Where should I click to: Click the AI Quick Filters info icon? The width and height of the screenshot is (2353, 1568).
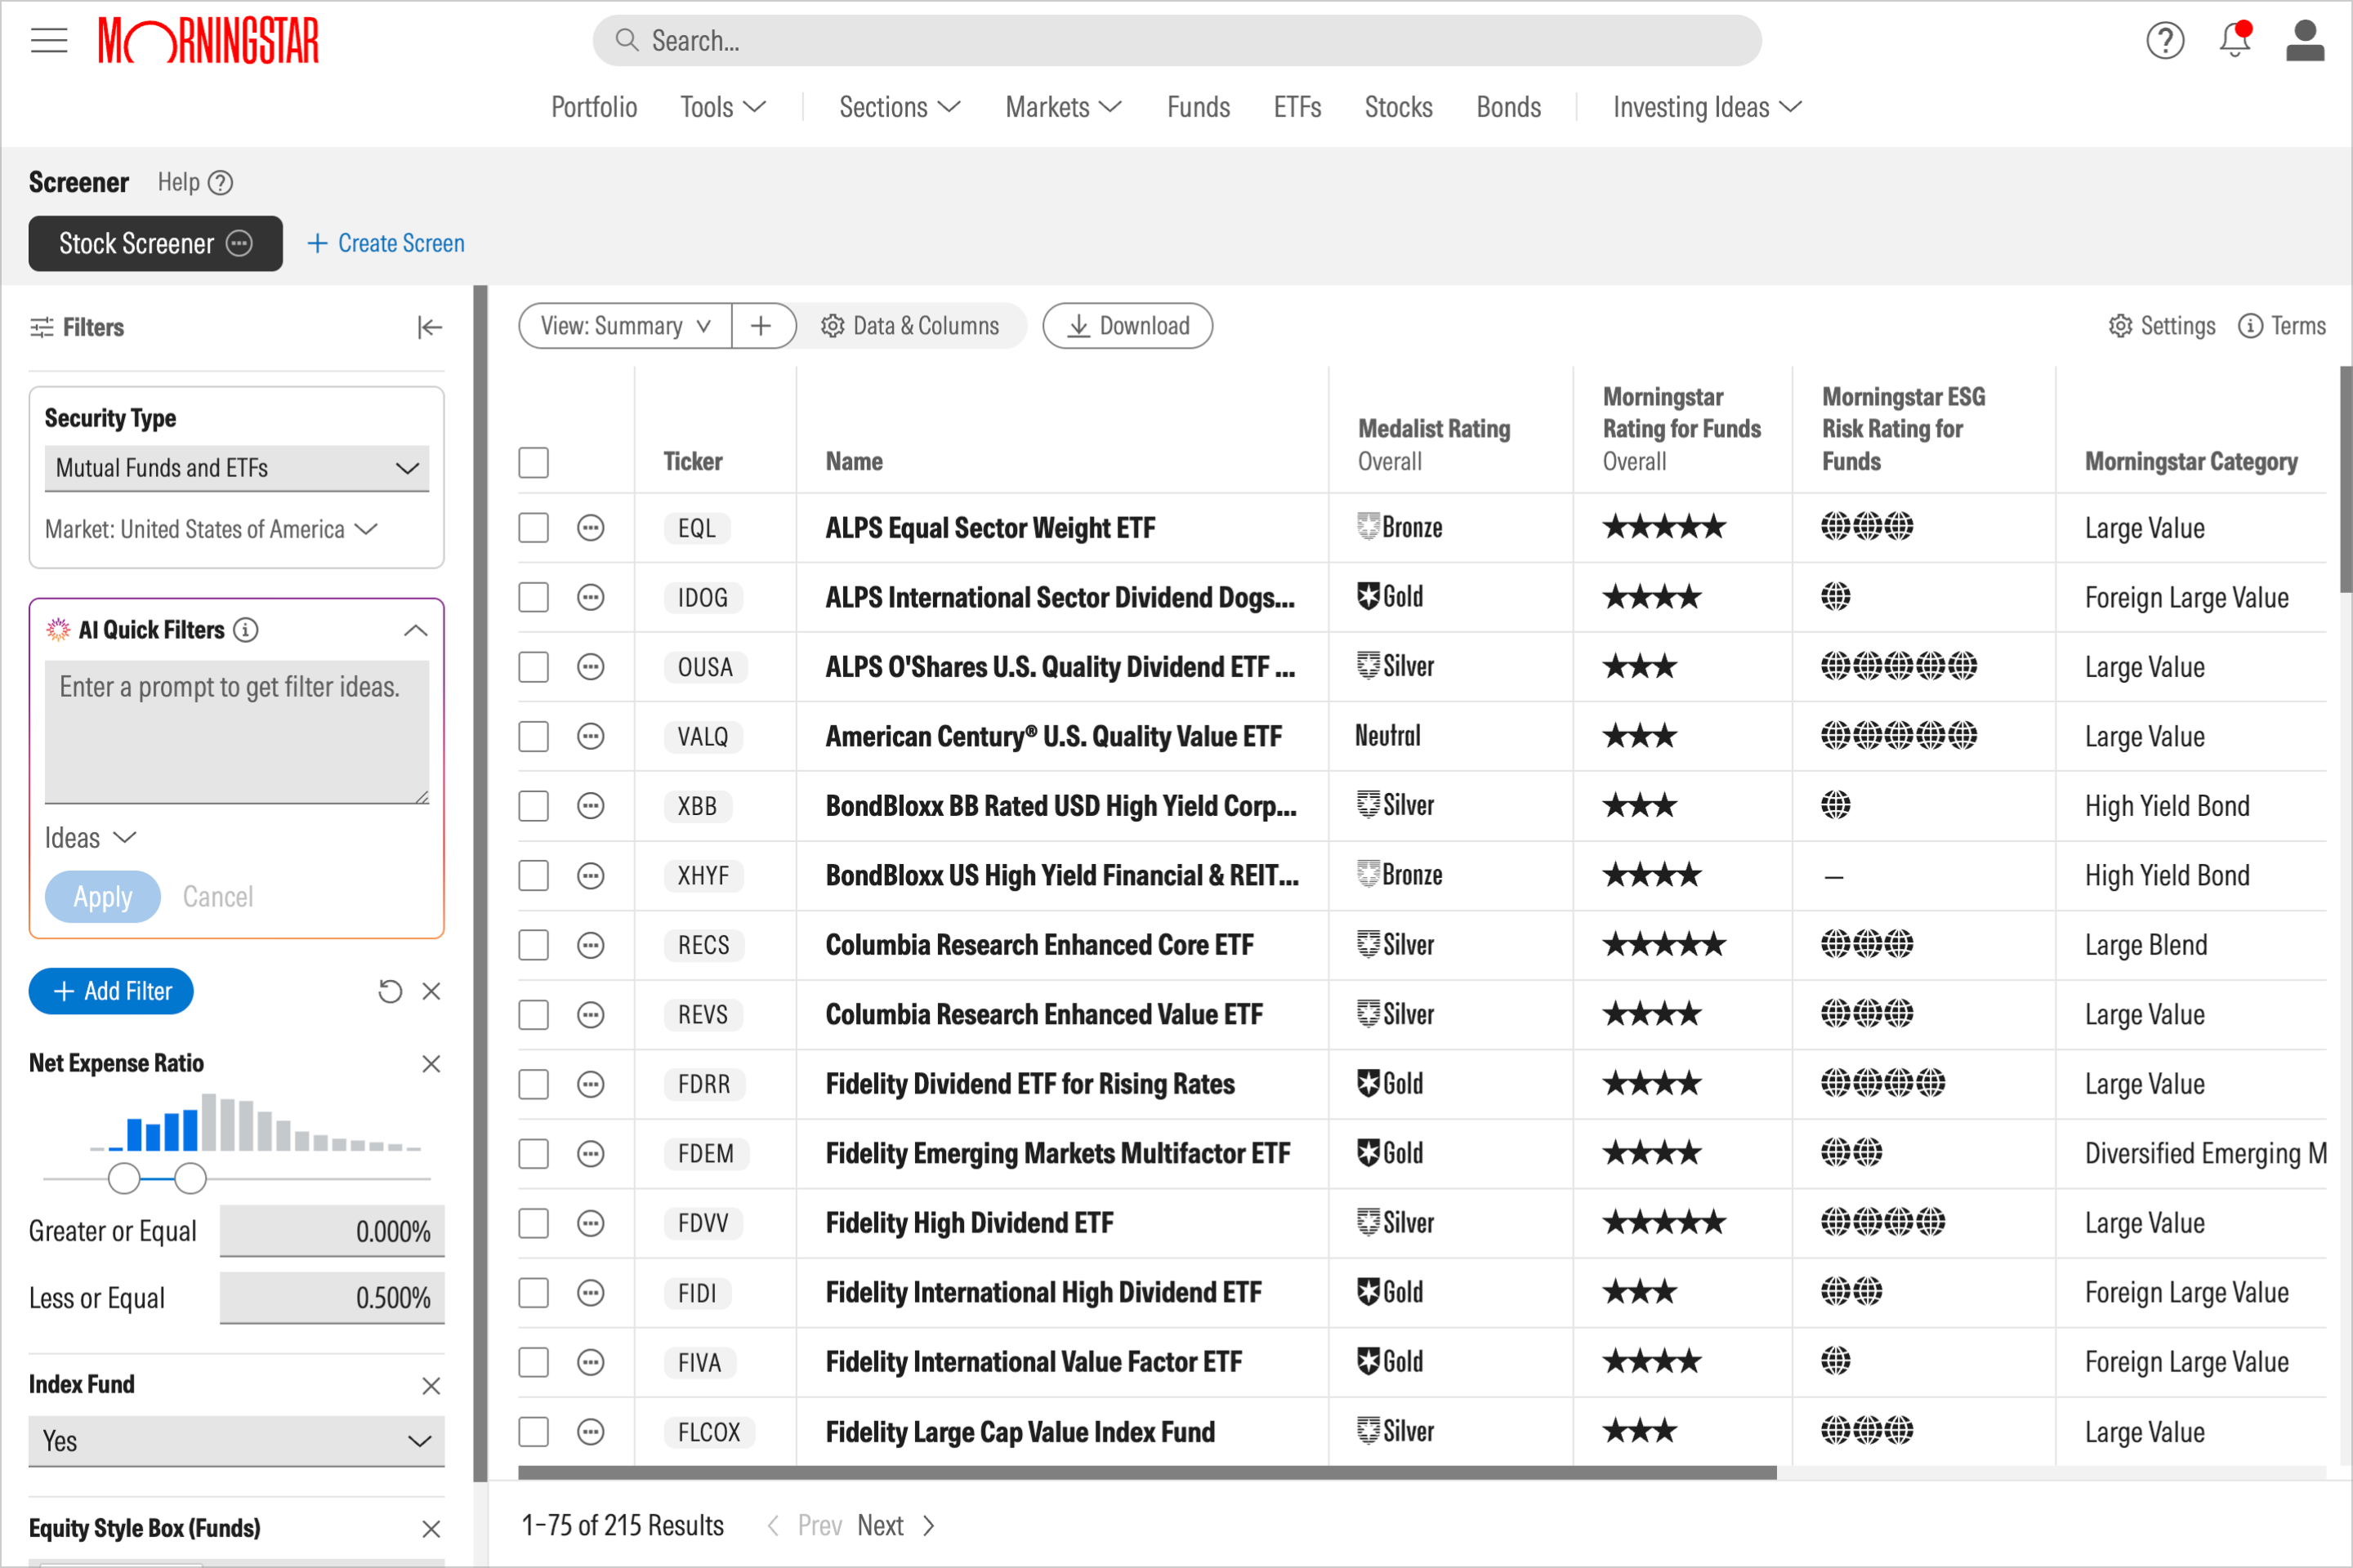coord(246,630)
